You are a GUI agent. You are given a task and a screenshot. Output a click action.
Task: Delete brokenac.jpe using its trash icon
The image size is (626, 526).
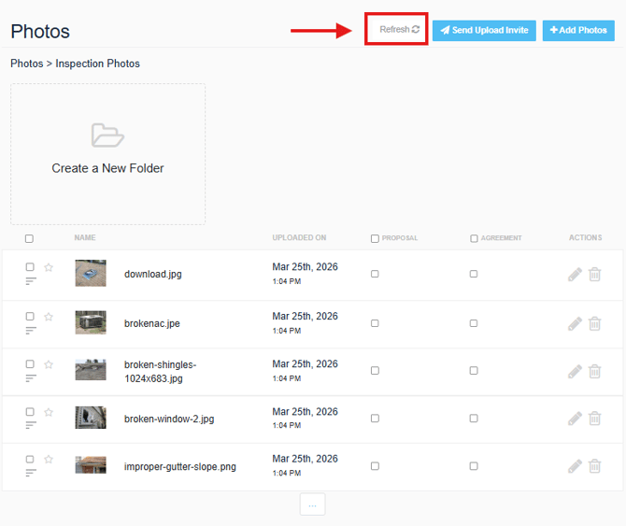point(594,323)
